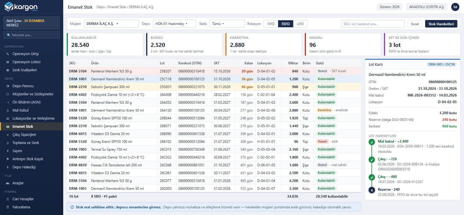This screenshot has height=215, width=464.
Task: Click the Kargon logo icon
Action: pos(9,6)
